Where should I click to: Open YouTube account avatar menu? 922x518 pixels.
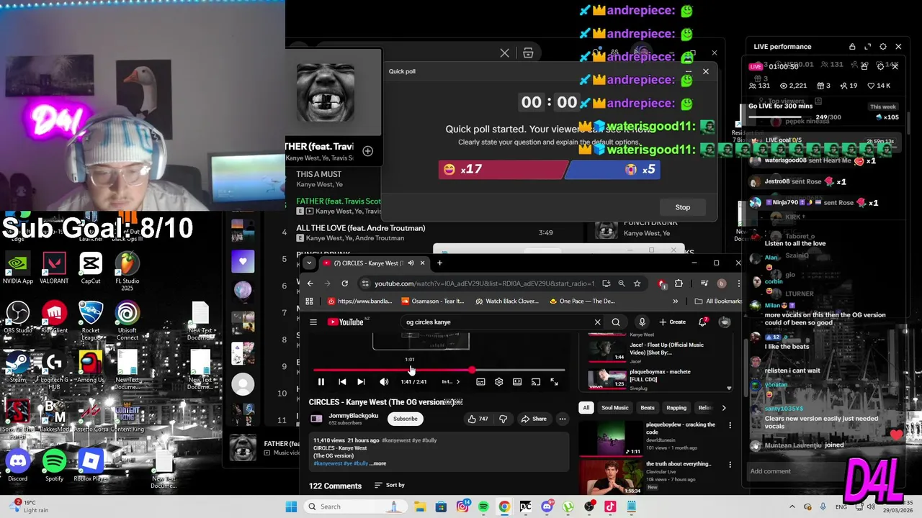[725, 322]
